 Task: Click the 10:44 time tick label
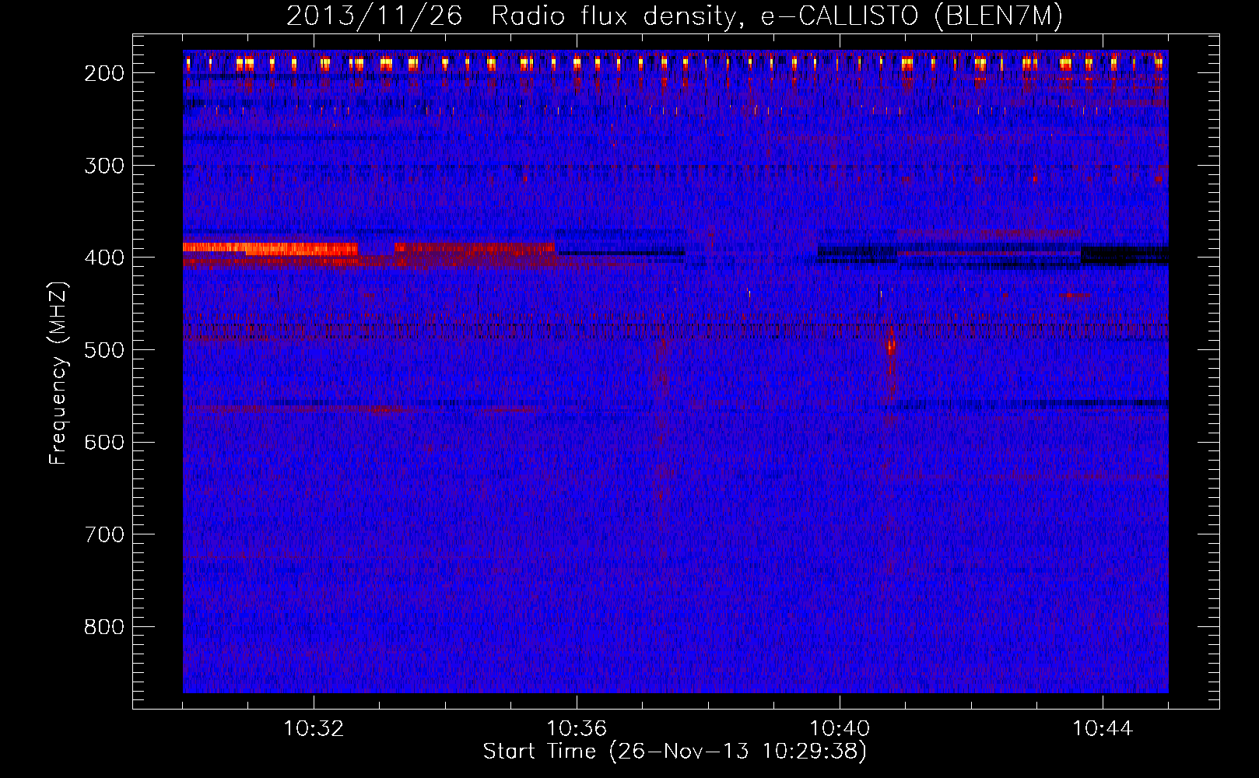[1103, 729]
